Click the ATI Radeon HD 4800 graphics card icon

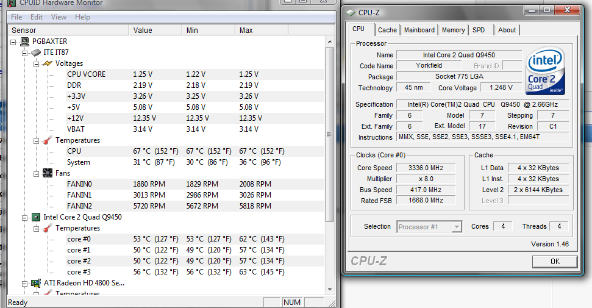tap(36, 283)
